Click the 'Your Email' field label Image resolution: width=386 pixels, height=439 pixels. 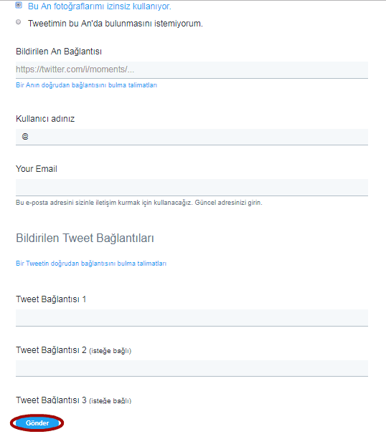[x=37, y=169]
